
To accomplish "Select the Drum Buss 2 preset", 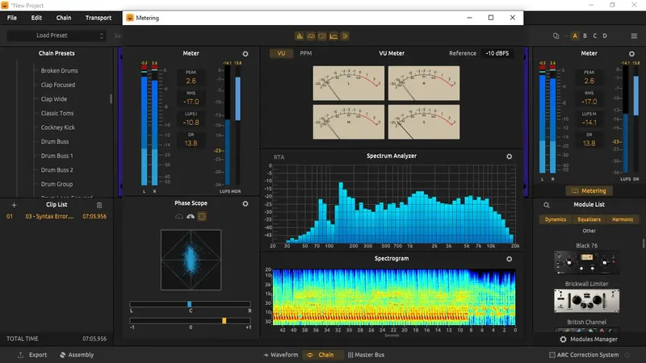I will (57, 170).
